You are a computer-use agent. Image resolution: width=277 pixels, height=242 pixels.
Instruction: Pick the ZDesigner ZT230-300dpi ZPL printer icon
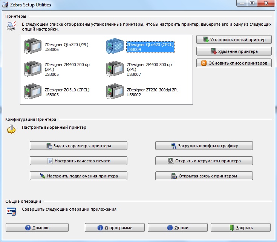point(115,92)
